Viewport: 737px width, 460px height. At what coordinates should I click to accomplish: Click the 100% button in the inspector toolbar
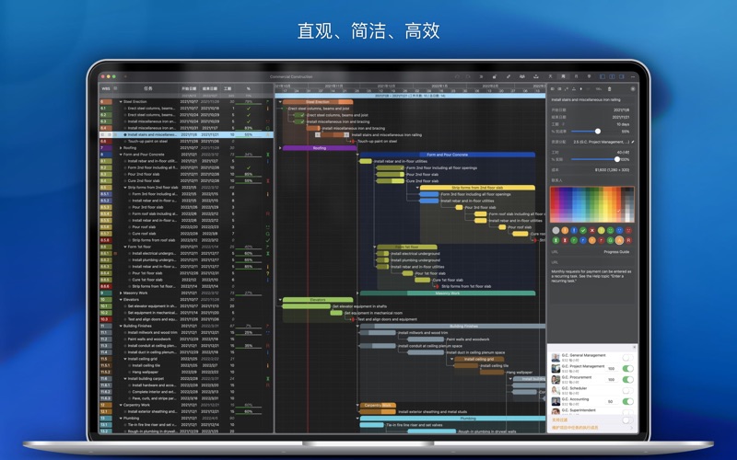point(598,88)
